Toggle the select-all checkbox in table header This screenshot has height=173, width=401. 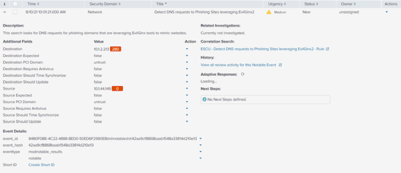click(15, 4)
